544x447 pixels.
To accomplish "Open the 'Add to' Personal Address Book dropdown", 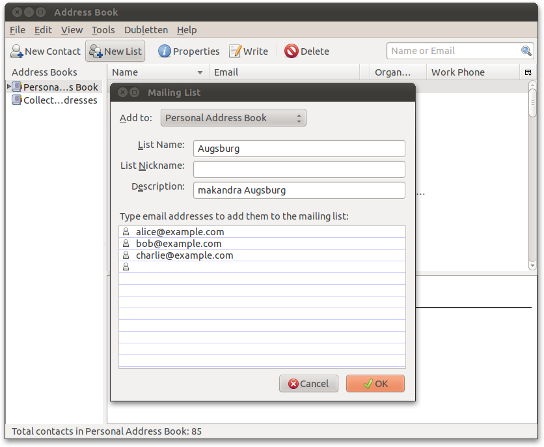I will tap(233, 118).
